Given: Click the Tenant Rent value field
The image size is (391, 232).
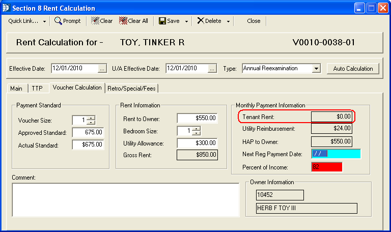Looking at the screenshot, I should 331,117.
